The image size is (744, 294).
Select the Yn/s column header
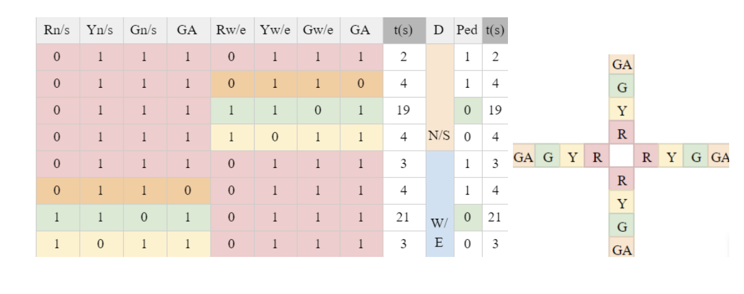click(x=101, y=31)
